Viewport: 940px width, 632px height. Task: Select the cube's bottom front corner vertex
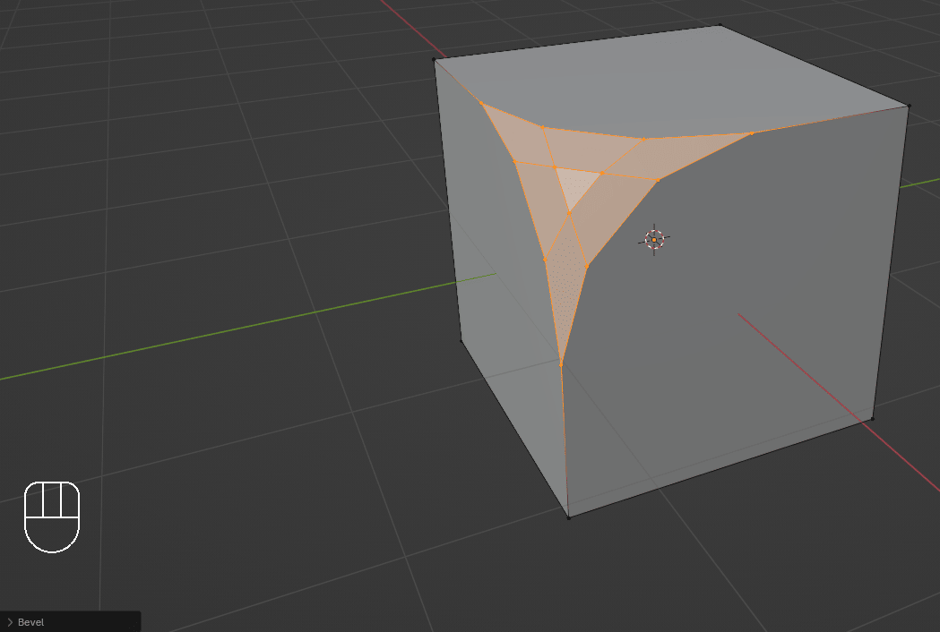(568, 517)
